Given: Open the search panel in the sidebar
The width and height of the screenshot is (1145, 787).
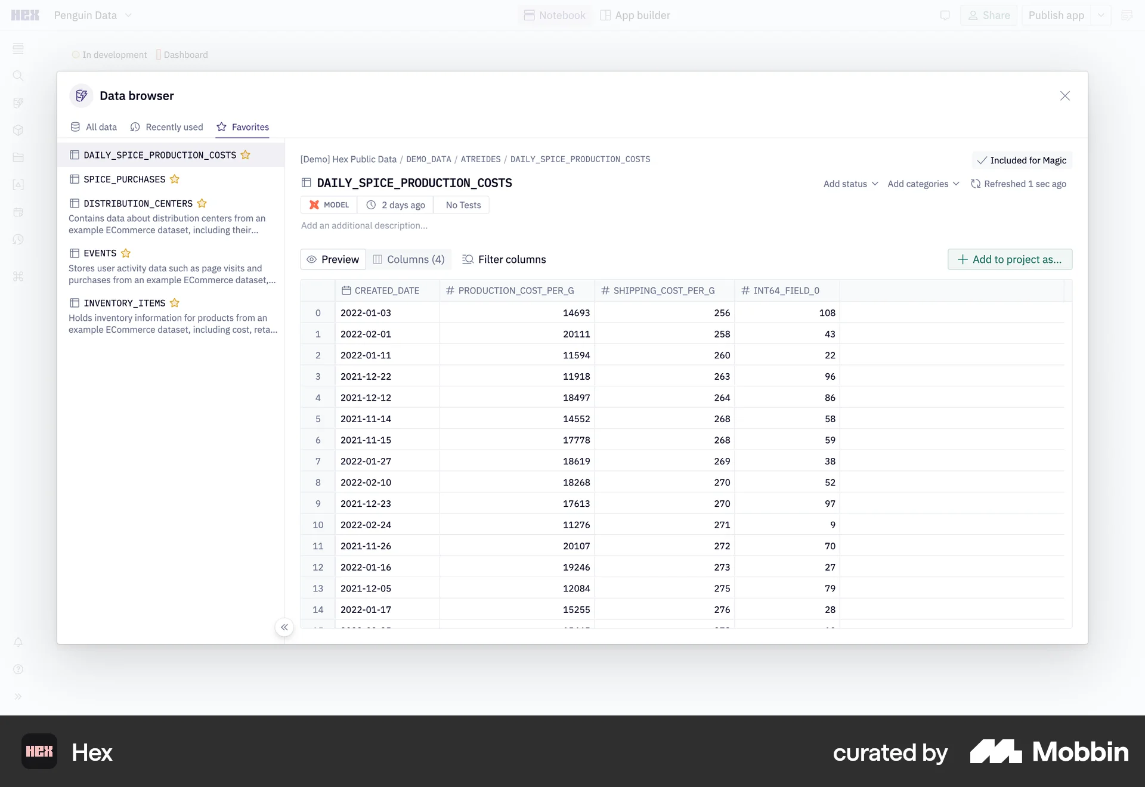Looking at the screenshot, I should click(x=18, y=76).
